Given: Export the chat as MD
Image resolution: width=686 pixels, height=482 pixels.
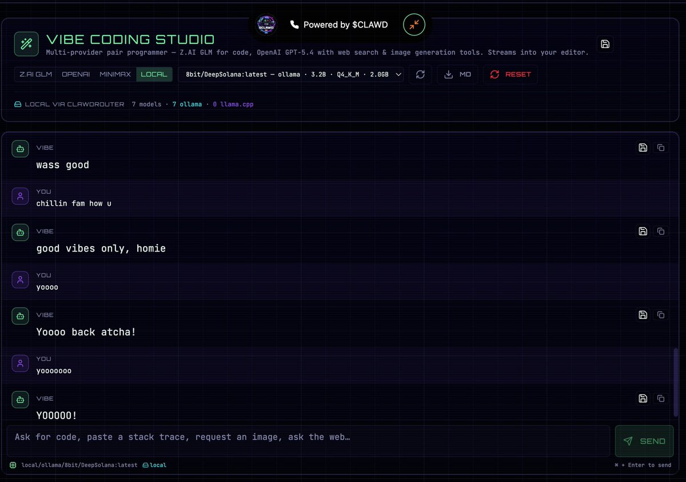Looking at the screenshot, I should coord(457,74).
